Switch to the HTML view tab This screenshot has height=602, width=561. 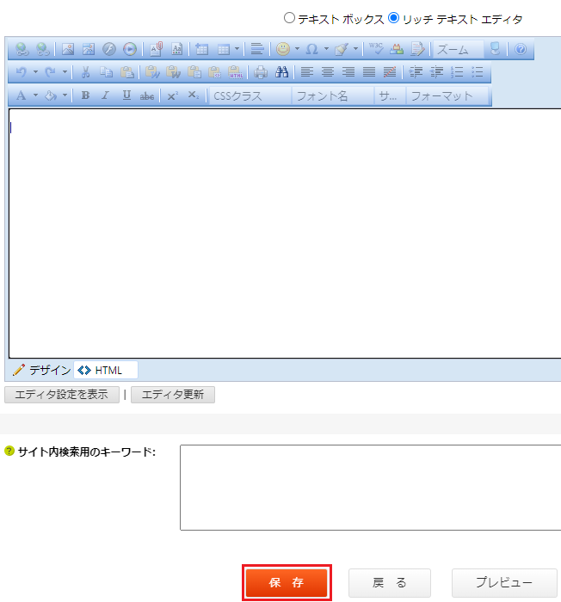click(x=106, y=370)
